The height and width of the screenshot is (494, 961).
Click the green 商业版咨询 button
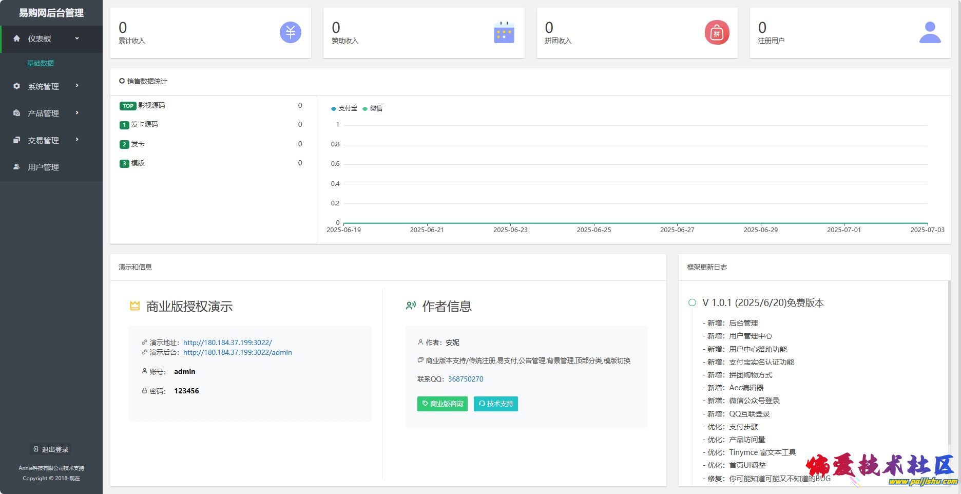(x=442, y=404)
